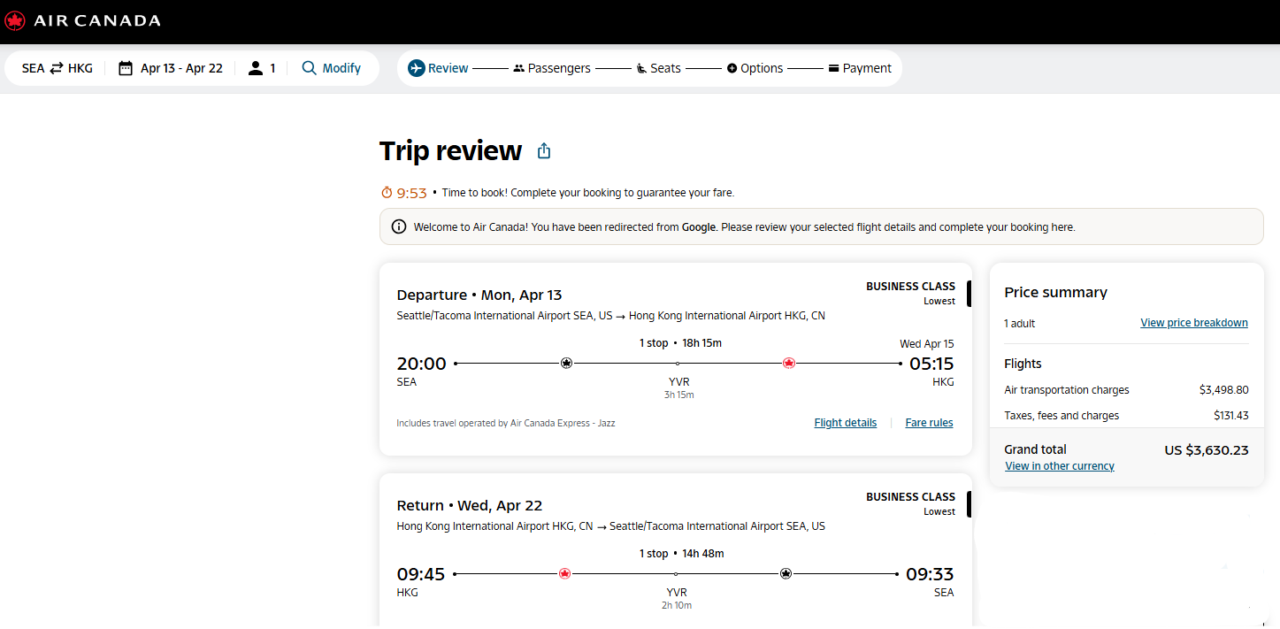Click the arrival time 05:15
1280x629 pixels.
pyautogui.click(x=931, y=364)
